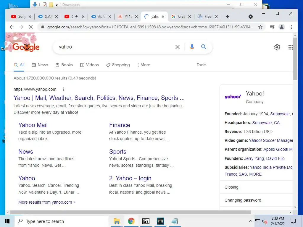Mute audio on playing YouTube tab
This screenshot has height=227, width=303.
point(77,17)
